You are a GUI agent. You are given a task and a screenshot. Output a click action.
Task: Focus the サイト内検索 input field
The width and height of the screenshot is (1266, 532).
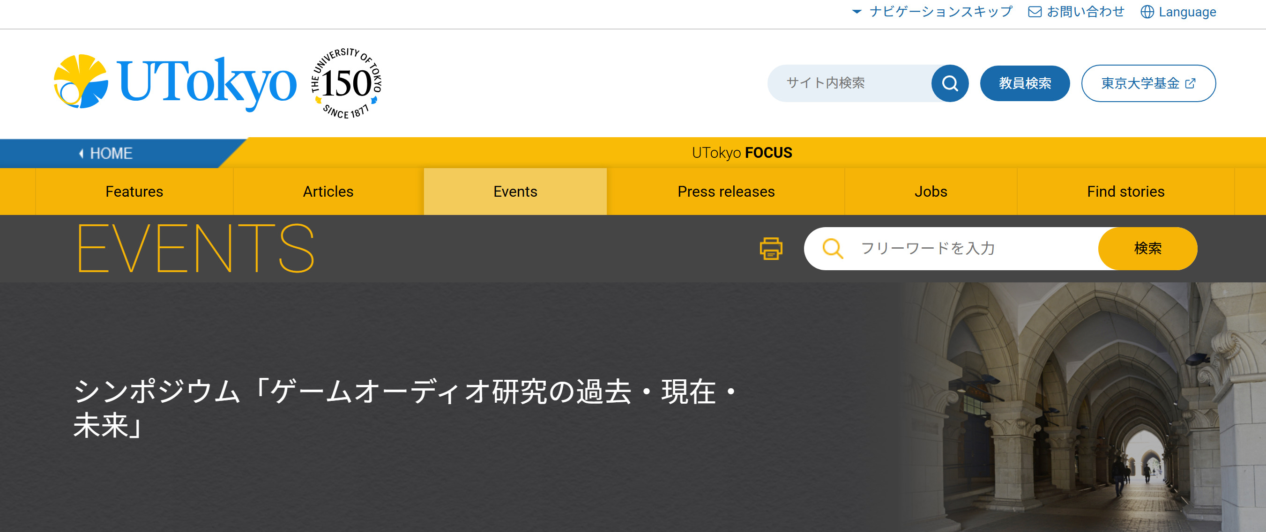click(x=850, y=83)
